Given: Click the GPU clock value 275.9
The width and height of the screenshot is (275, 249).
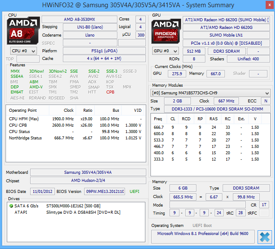Looking at the screenshot, I should click(177, 74).
